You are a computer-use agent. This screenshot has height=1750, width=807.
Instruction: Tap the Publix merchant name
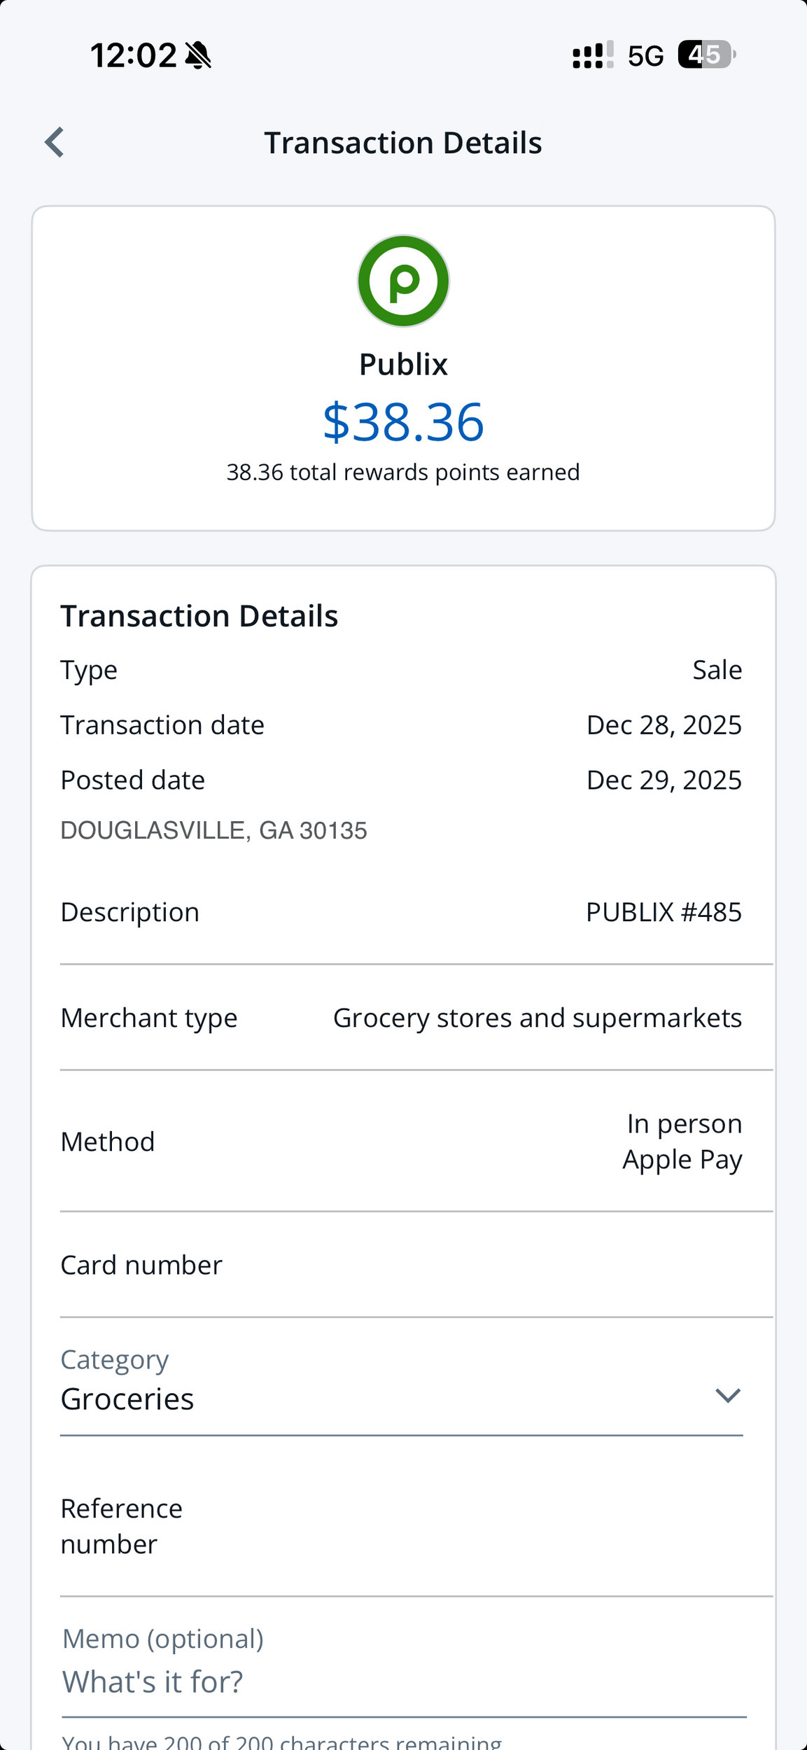[x=403, y=365]
